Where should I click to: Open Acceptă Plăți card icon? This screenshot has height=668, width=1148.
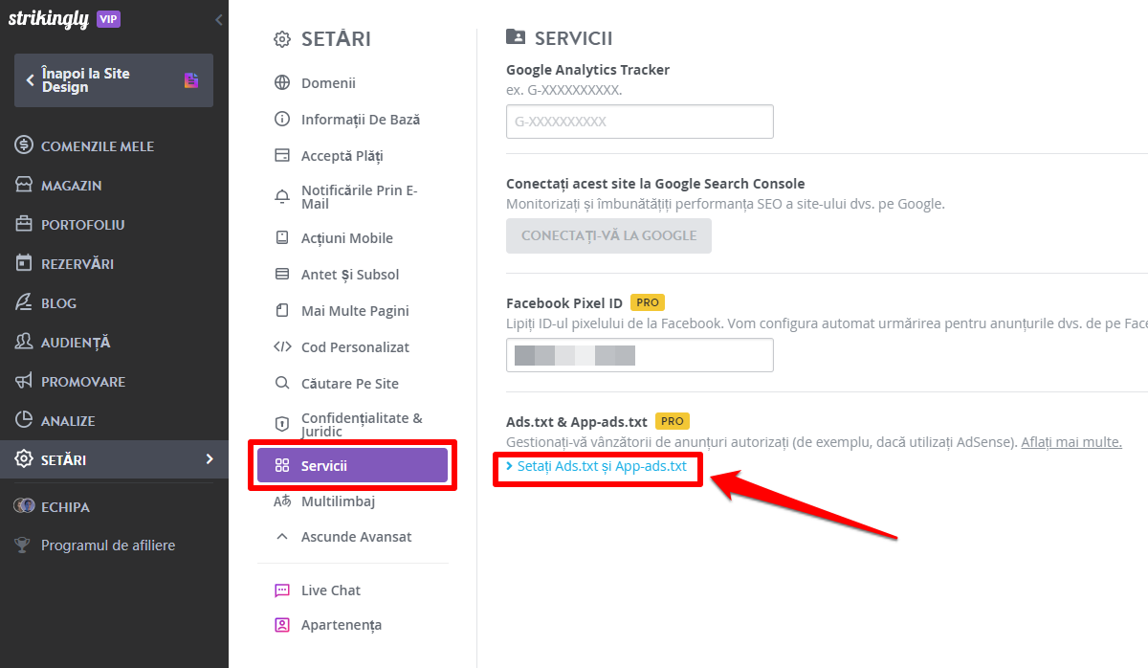coord(282,156)
